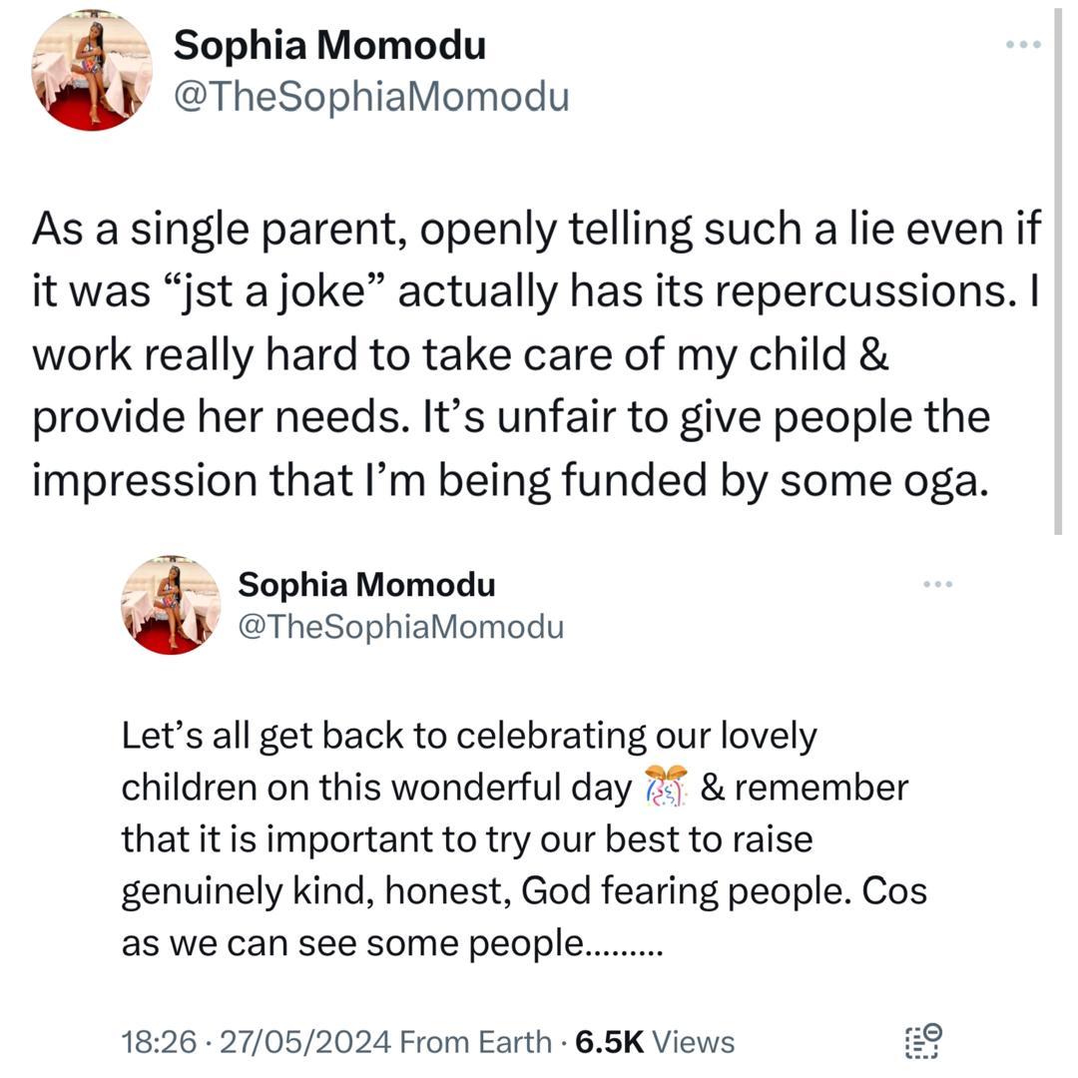Click the From Earth location label

(475, 1042)
